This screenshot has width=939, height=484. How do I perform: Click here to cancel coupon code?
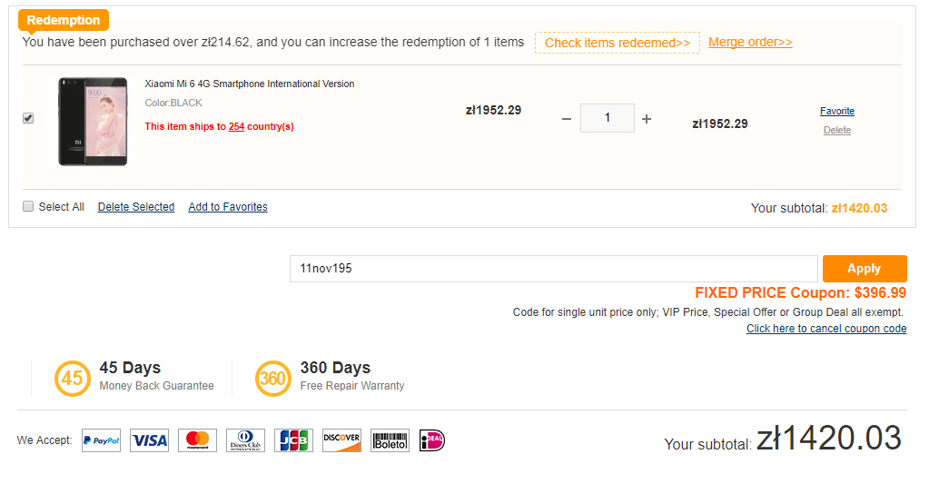(826, 329)
